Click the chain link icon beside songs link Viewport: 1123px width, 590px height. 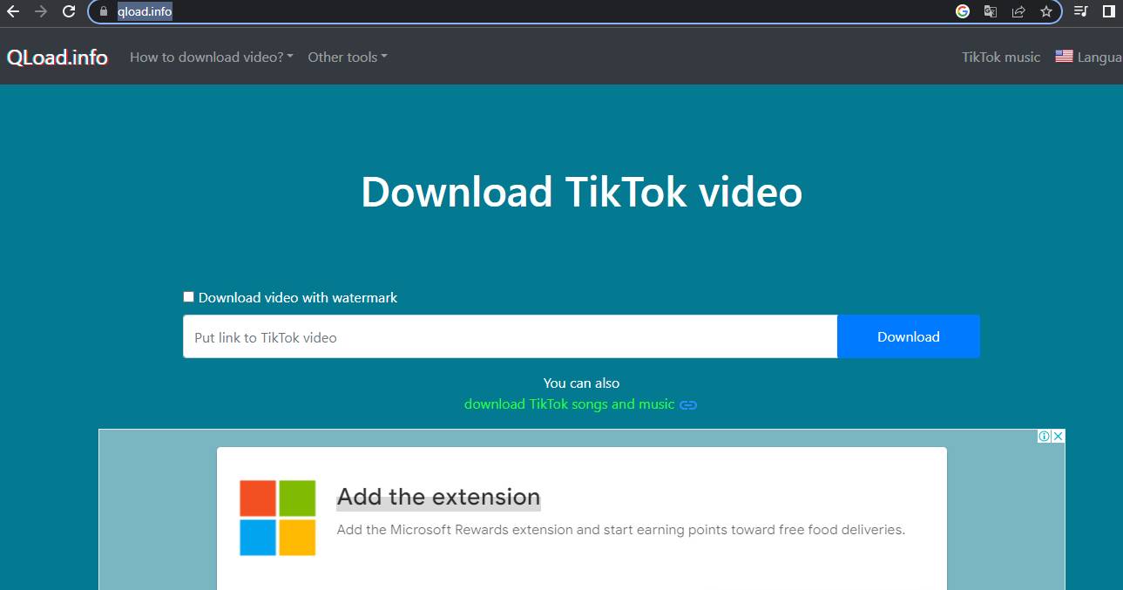[x=688, y=404]
